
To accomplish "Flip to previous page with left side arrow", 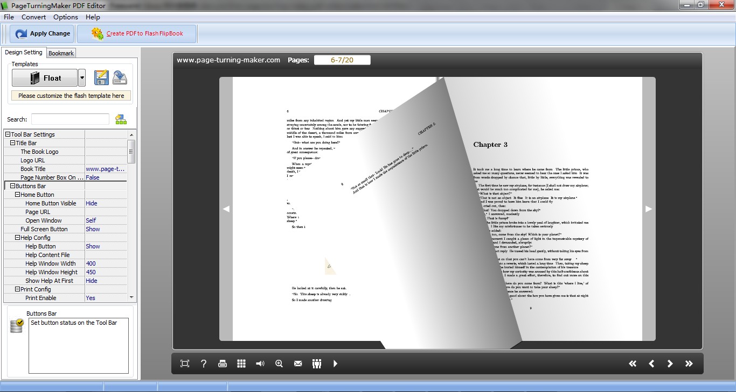I will tap(226, 209).
